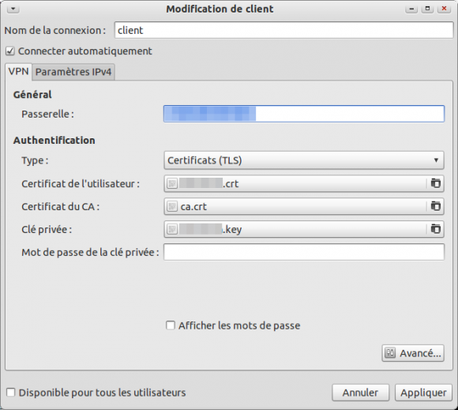Click the Nom de la connexion field
The width and height of the screenshot is (458, 410).
(283, 30)
